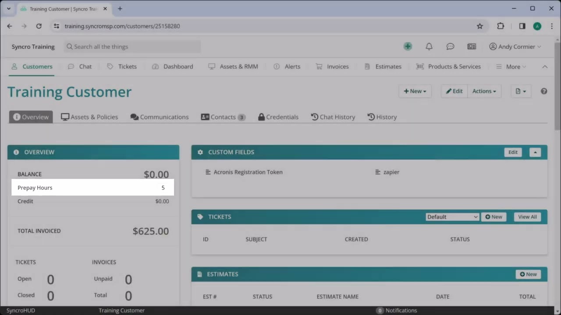Switch to the Credentials tab

278,117
